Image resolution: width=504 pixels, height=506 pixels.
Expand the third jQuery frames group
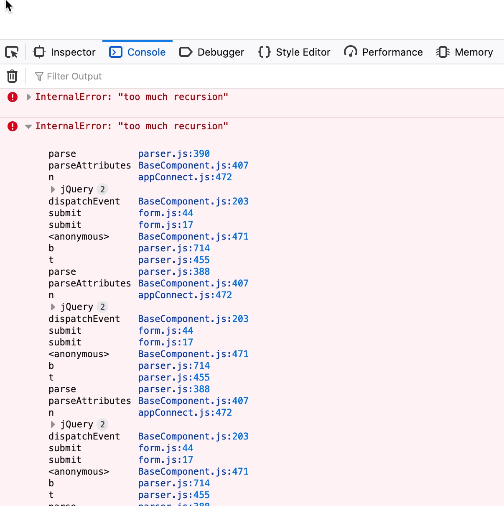[x=53, y=424]
